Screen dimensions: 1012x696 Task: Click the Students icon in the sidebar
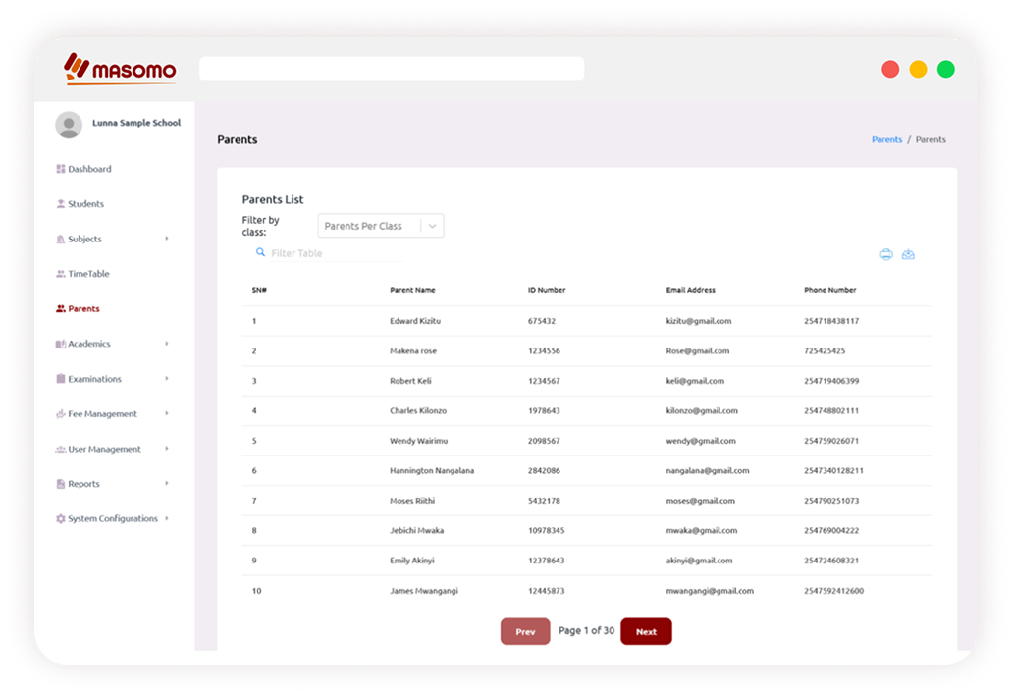[61, 204]
